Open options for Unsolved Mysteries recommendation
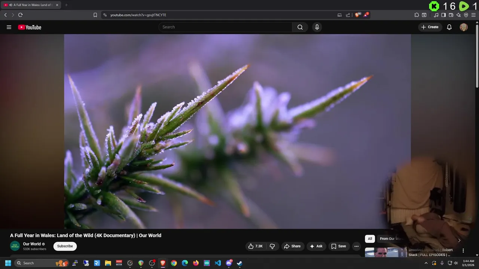 click(x=463, y=251)
